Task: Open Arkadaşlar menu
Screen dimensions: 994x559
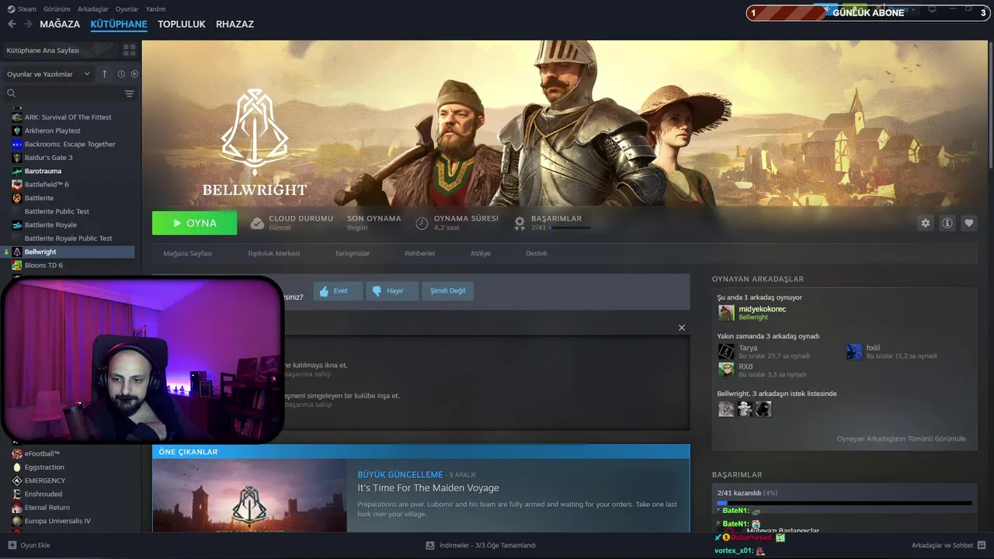Action: pyautogui.click(x=93, y=9)
